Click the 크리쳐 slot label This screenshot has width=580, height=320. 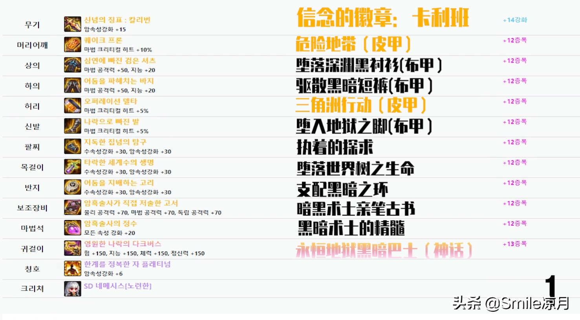(32, 289)
